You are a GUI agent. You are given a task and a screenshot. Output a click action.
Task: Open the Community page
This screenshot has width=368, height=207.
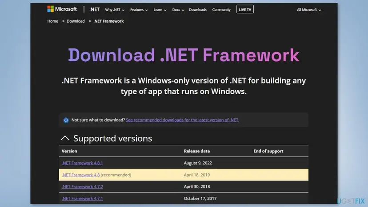(x=221, y=10)
